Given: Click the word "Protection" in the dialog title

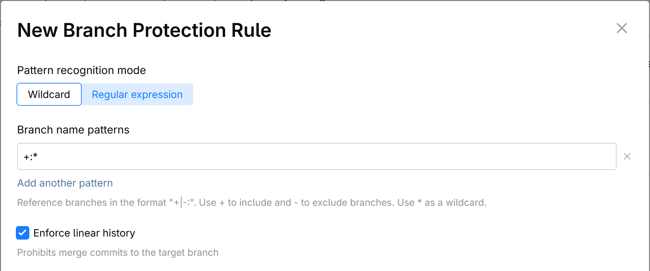Looking at the screenshot, I should click(x=179, y=30).
